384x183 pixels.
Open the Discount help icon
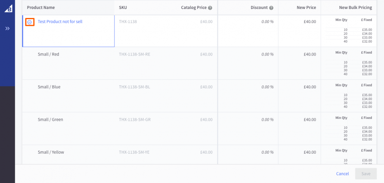pos(271,8)
